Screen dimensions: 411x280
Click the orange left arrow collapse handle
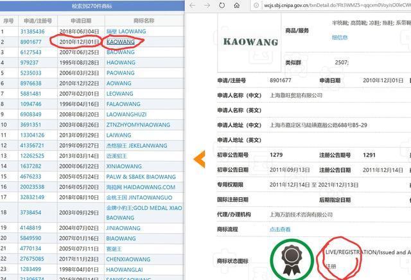point(199,159)
